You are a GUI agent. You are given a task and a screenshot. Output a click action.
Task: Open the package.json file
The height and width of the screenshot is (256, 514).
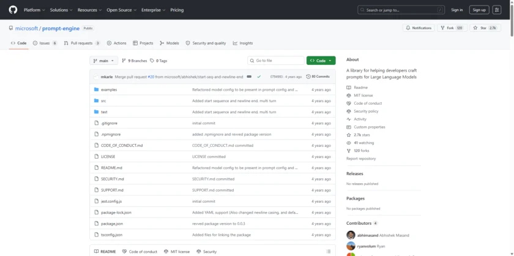tap(112, 224)
